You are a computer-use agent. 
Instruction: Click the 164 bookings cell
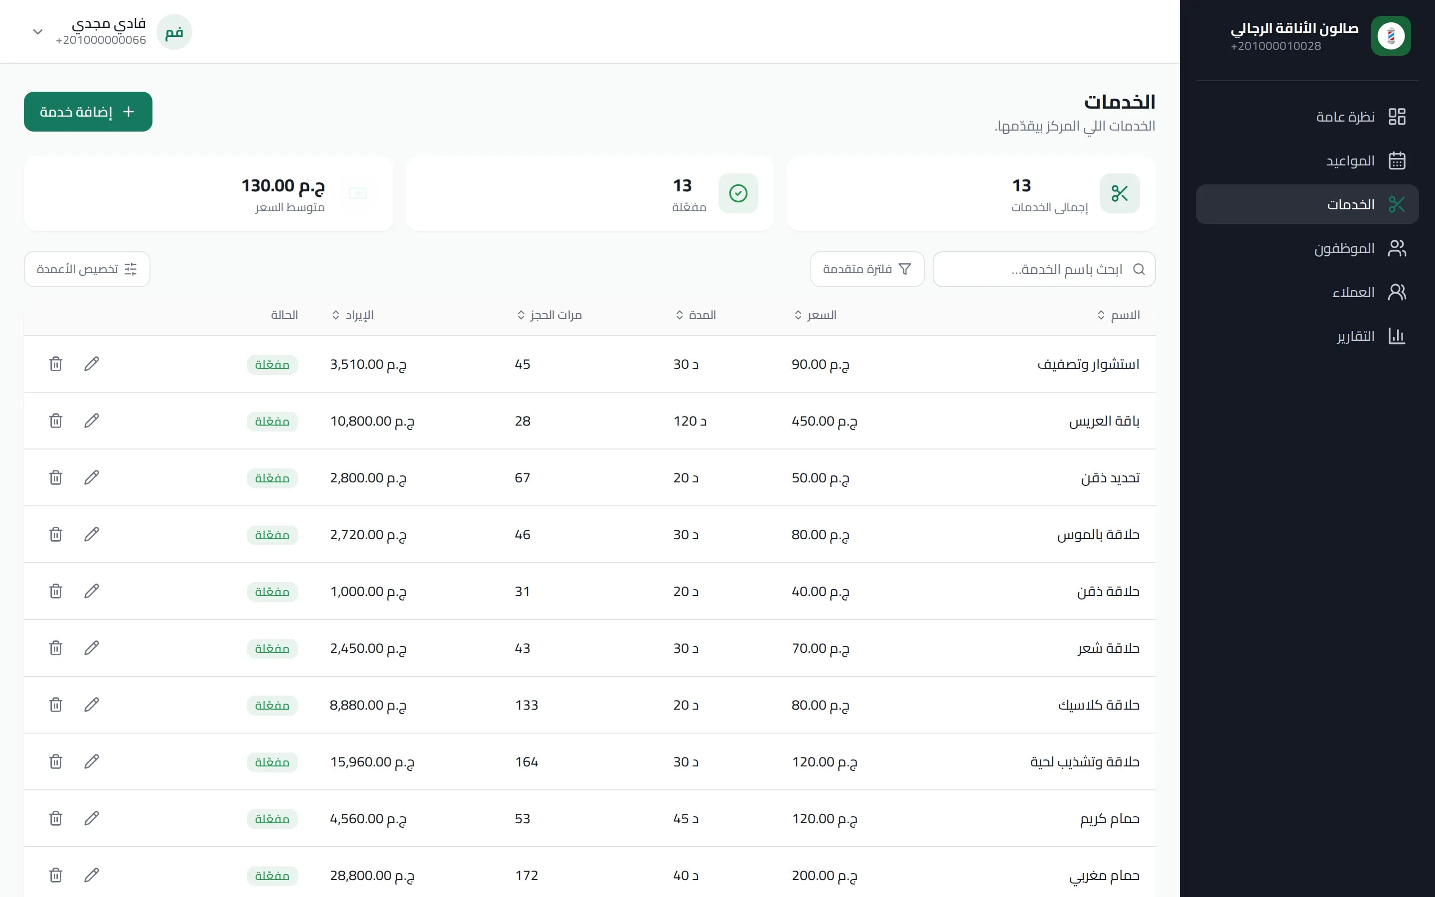(x=527, y=762)
